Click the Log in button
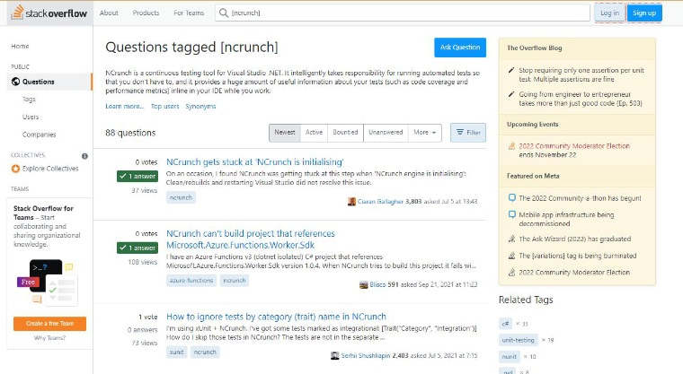 click(x=609, y=13)
